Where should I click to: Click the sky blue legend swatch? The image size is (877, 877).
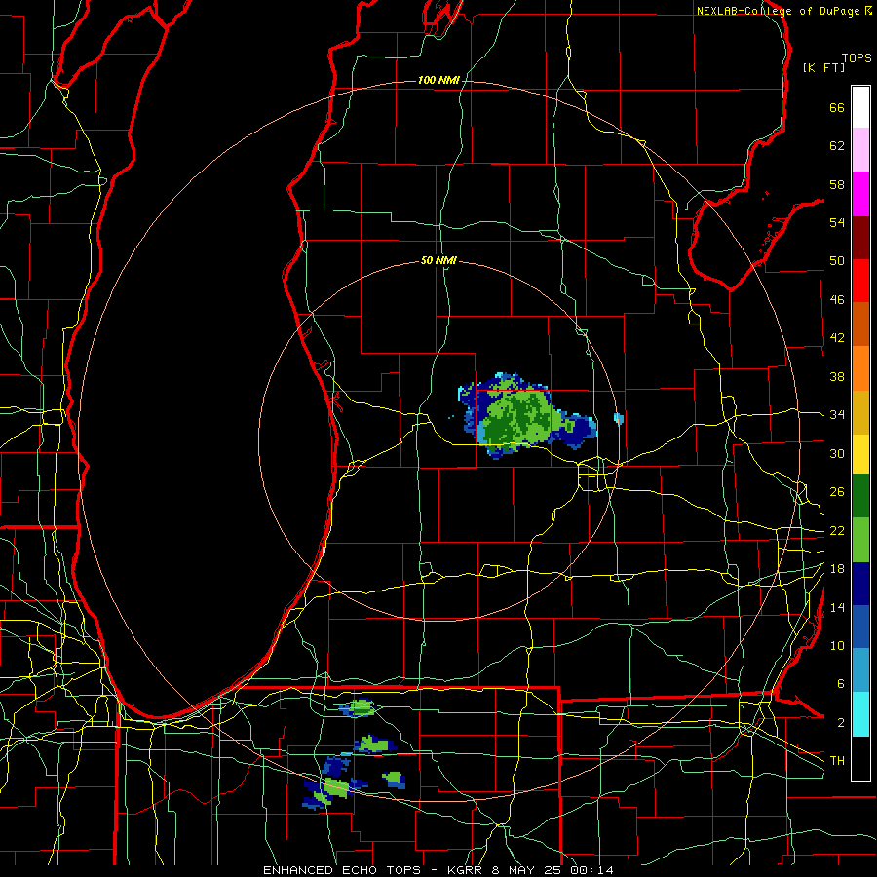pyautogui.click(x=860, y=670)
